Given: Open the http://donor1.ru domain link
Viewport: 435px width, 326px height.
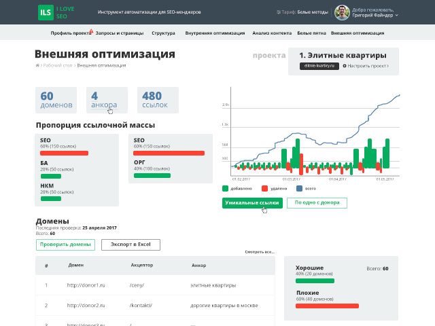Looking at the screenshot, I should (86, 285).
